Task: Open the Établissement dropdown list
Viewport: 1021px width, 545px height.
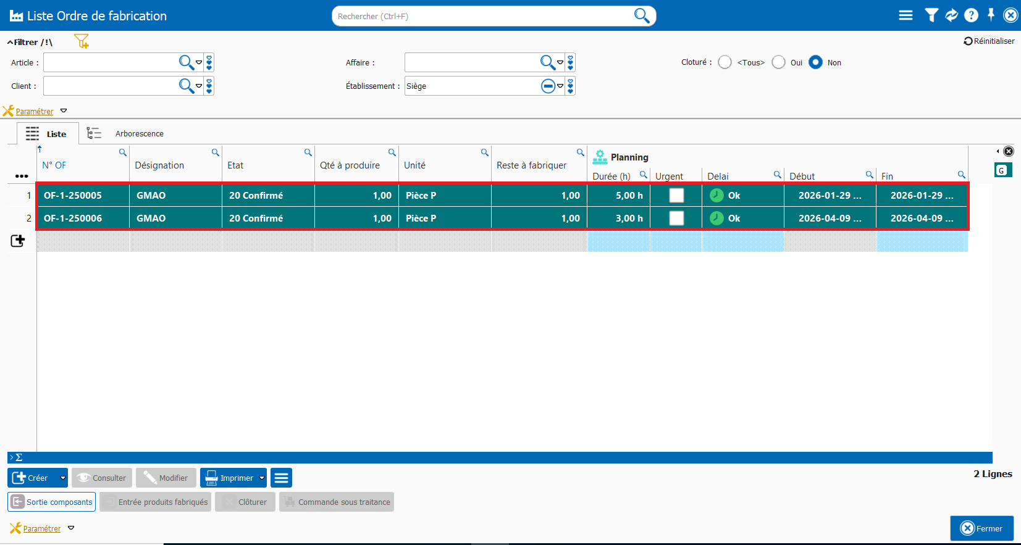Action: [560, 86]
